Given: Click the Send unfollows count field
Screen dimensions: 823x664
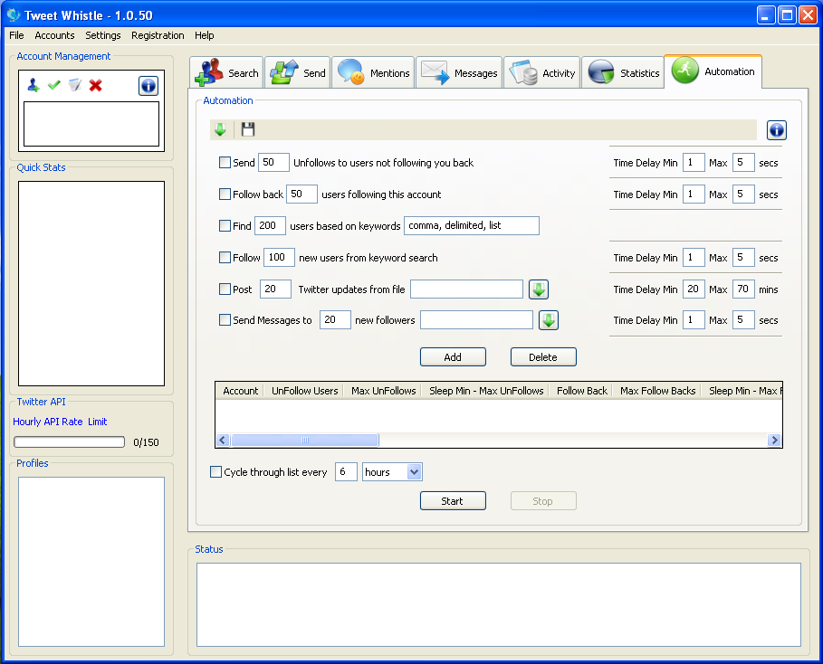Looking at the screenshot, I should 273,162.
